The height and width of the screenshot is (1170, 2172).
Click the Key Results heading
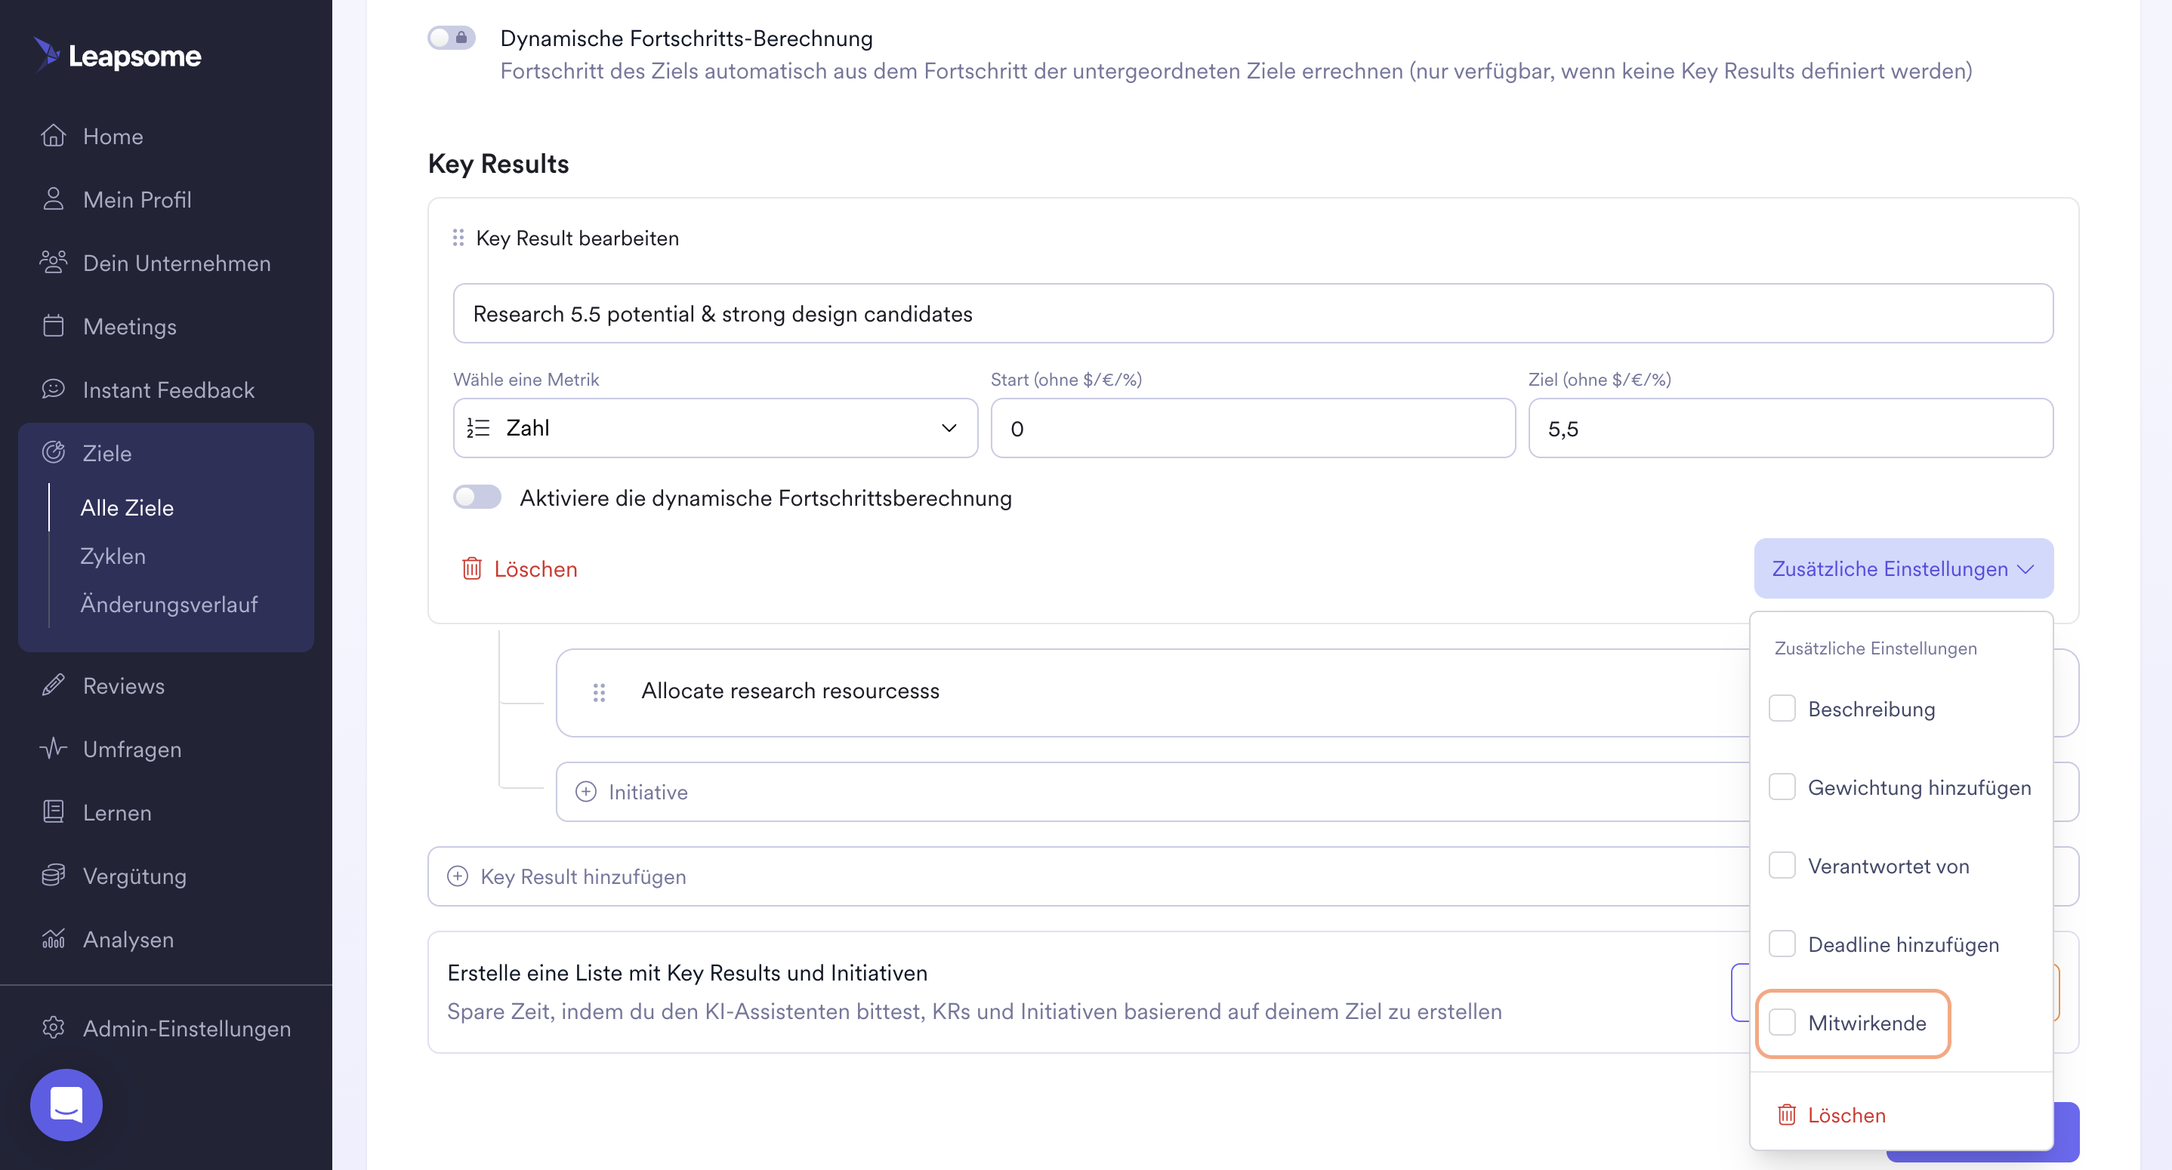498,163
